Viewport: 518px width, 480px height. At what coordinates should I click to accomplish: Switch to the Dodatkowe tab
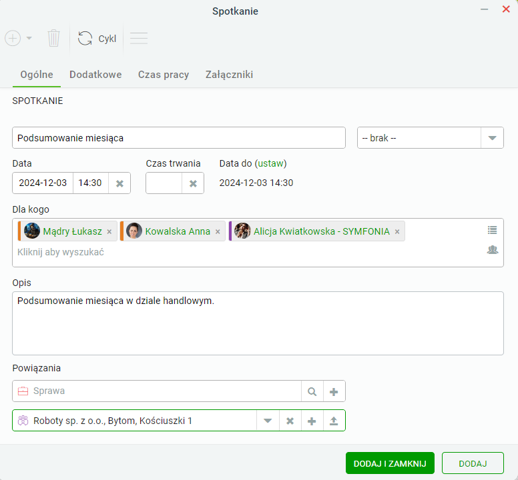pos(95,75)
